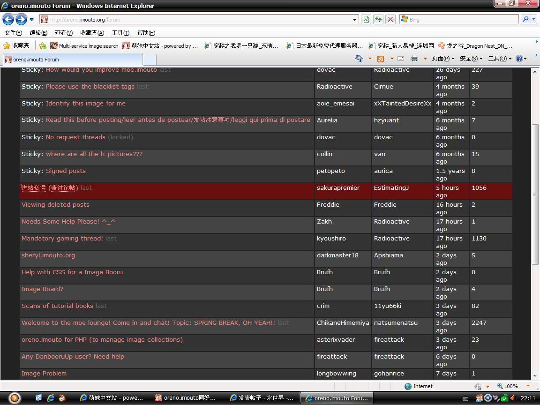Switch to 'oreno.imouto同好' taskbar window
Image resolution: width=540 pixels, height=405 pixels.
[186, 398]
